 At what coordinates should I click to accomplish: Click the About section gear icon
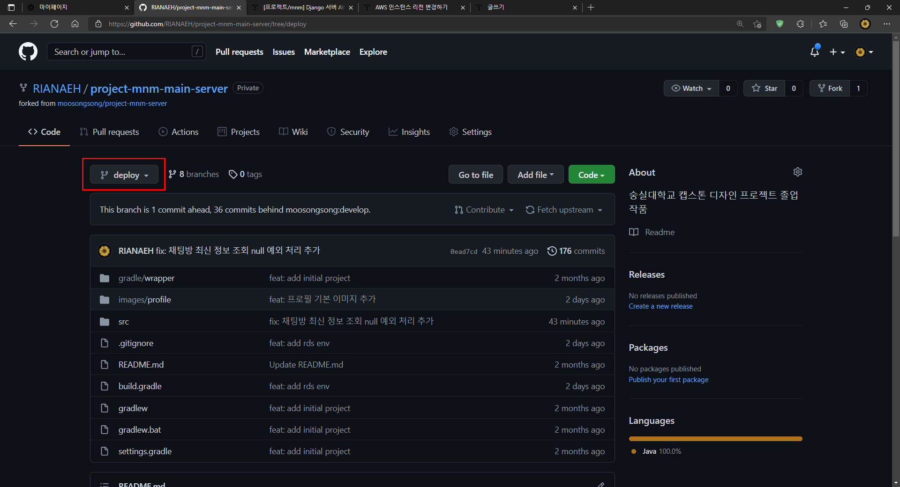[x=797, y=172]
